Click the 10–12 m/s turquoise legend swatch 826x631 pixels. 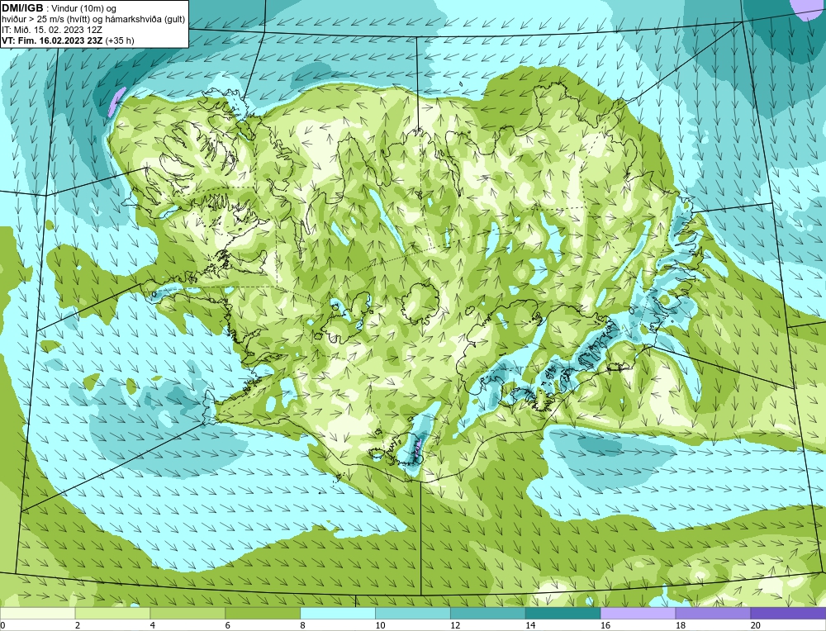click(413, 613)
